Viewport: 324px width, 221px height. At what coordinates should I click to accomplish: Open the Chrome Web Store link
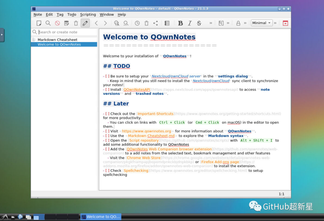pyautogui.click(x=144, y=158)
